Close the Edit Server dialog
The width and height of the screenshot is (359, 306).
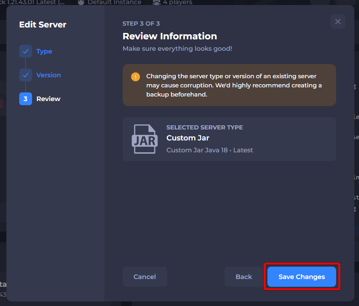click(338, 21)
